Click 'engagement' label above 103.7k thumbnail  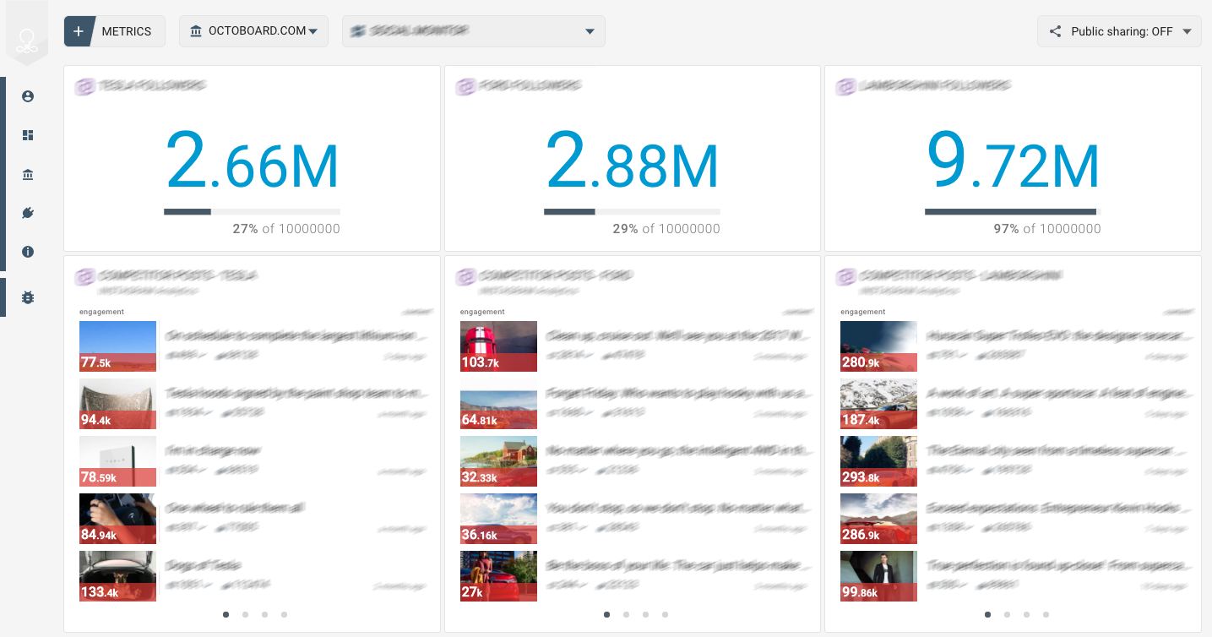[x=482, y=312]
